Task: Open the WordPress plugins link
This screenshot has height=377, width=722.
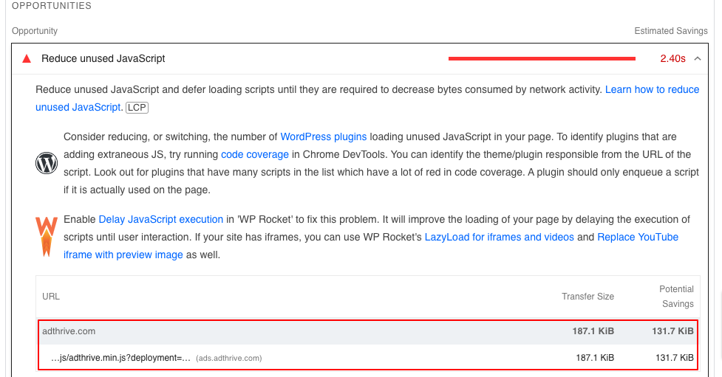Action: 323,136
